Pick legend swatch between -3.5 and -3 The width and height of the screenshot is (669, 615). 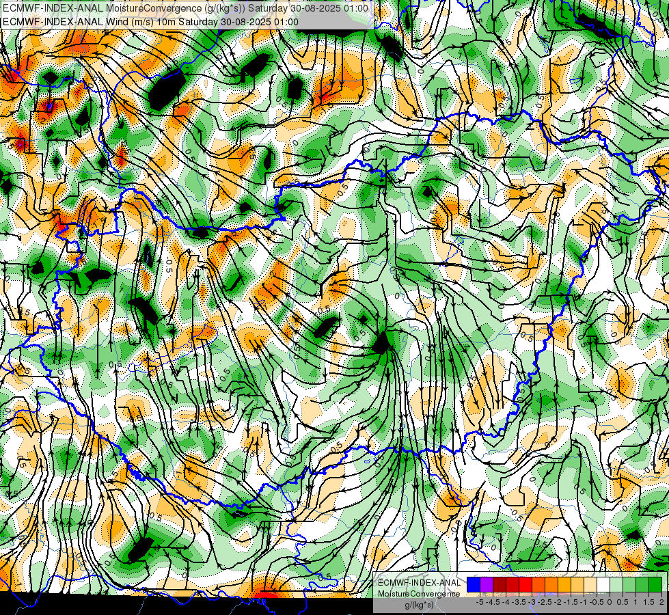click(525, 585)
